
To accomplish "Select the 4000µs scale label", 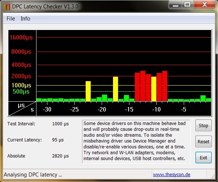I will point(21,65).
